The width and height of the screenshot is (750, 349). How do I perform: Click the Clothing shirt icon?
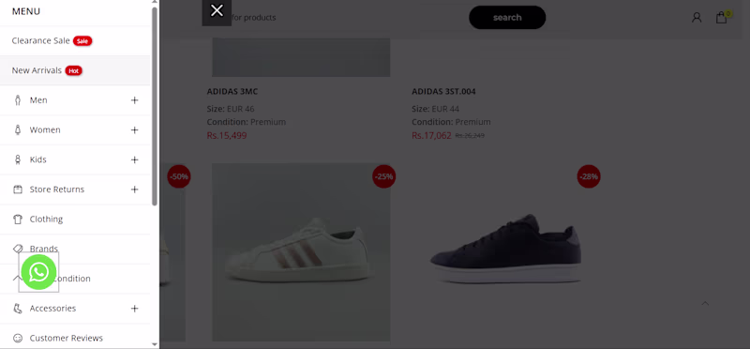[18, 220]
